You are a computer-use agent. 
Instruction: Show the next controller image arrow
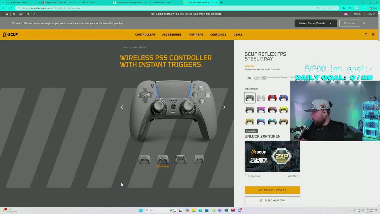click(x=224, y=107)
